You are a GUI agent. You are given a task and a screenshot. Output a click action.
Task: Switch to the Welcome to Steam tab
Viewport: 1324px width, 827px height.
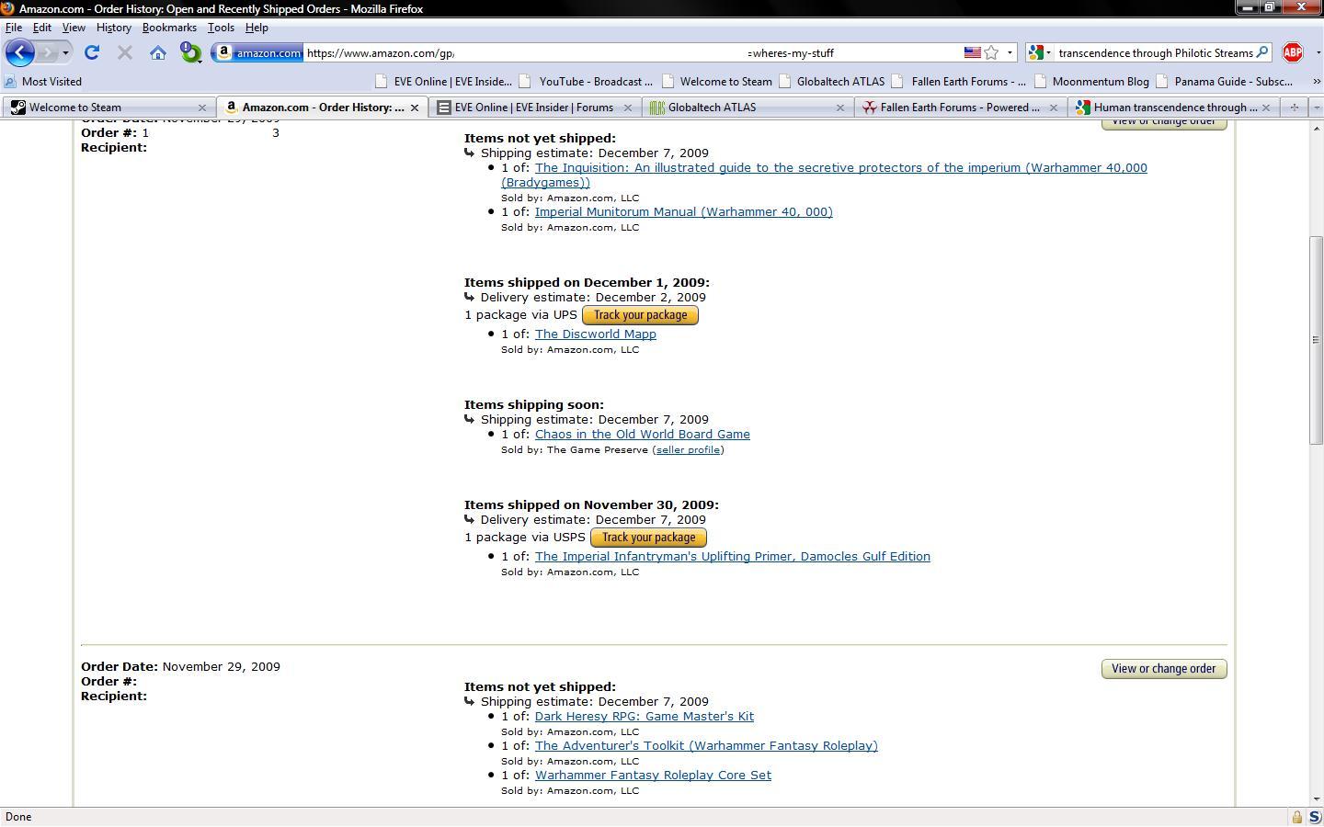tap(109, 108)
